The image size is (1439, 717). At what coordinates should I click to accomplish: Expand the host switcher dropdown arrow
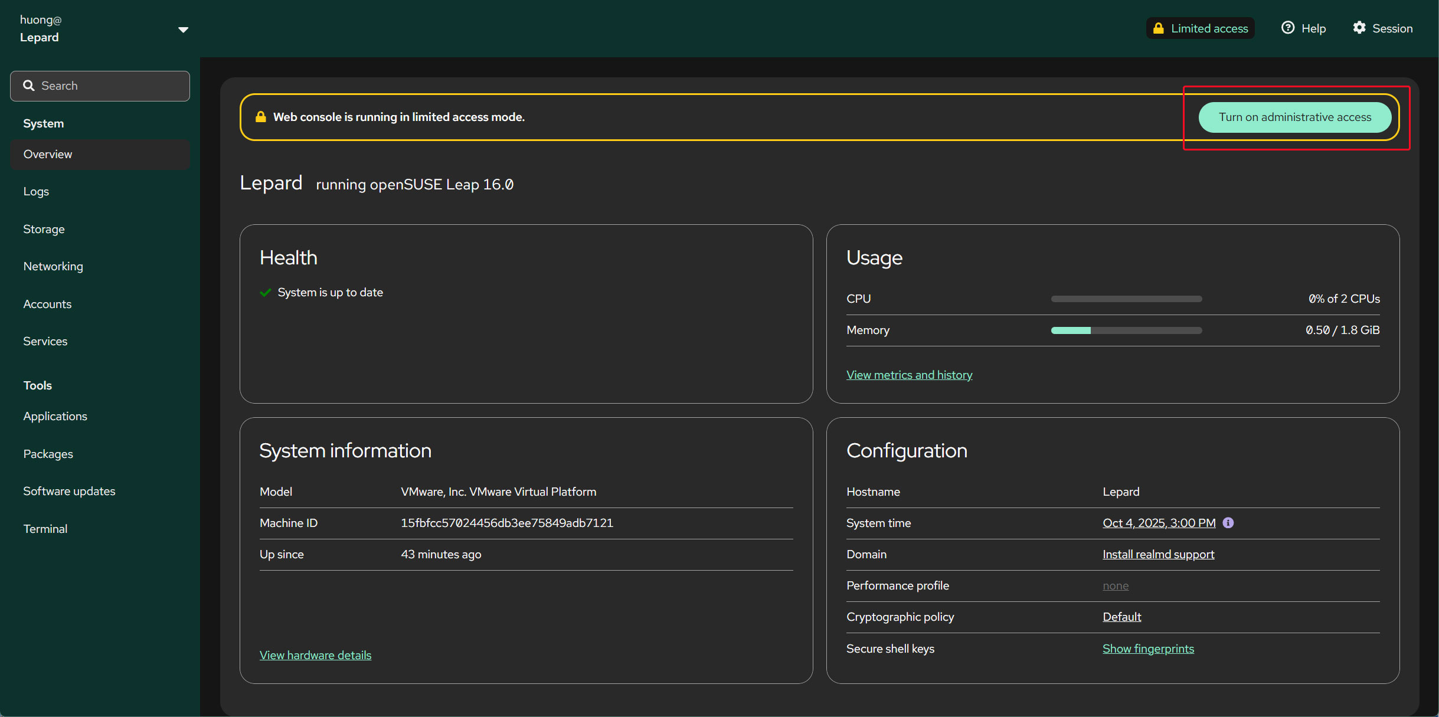(183, 30)
